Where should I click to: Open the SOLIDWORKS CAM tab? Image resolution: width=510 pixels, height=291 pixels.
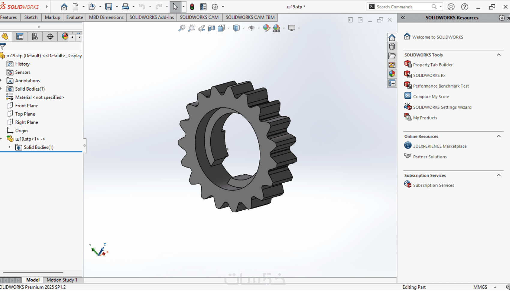(199, 17)
